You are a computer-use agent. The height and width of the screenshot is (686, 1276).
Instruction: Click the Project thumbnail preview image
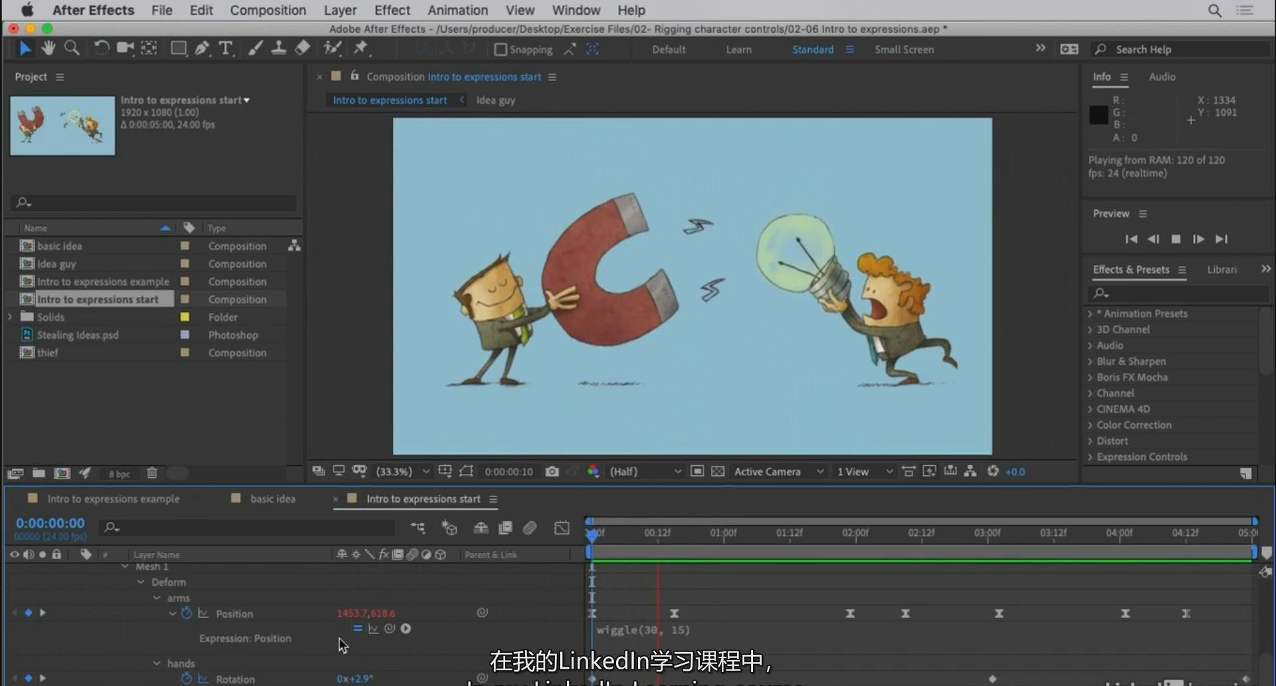[x=62, y=126]
